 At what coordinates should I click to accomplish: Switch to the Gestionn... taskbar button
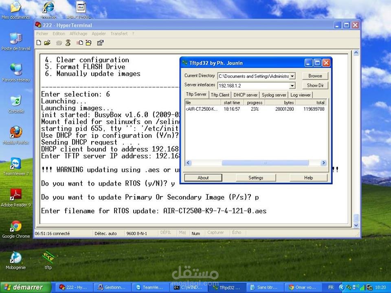(x=112, y=287)
